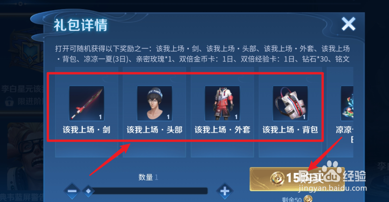The width and height of the screenshot is (389, 202).
Task: Select the 该我上场·头部 head icon
Action: click(x=154, y=103)
